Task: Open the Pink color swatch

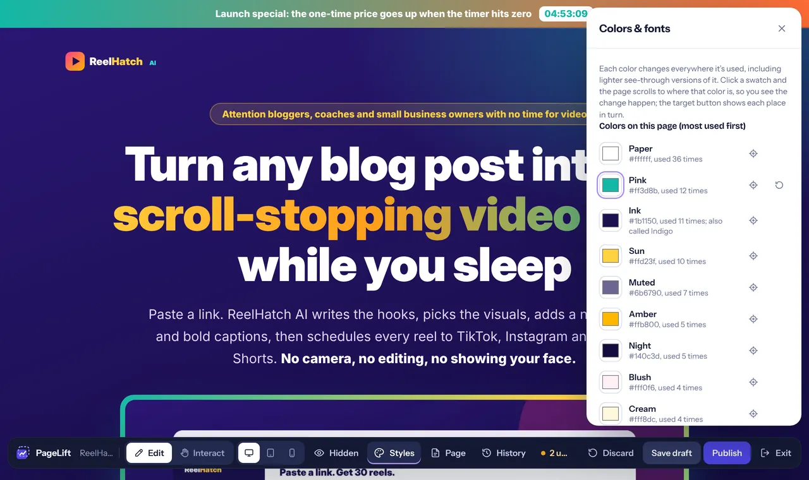Action: point(611,185)
